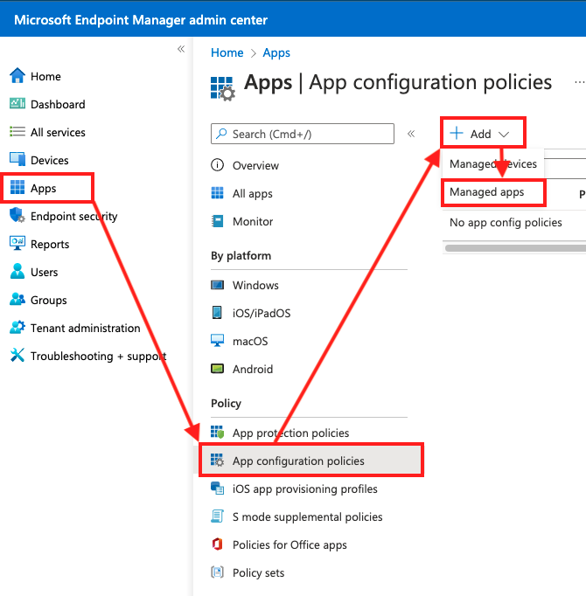Click the 'No app config policies' text

click(x=506, y=223)
